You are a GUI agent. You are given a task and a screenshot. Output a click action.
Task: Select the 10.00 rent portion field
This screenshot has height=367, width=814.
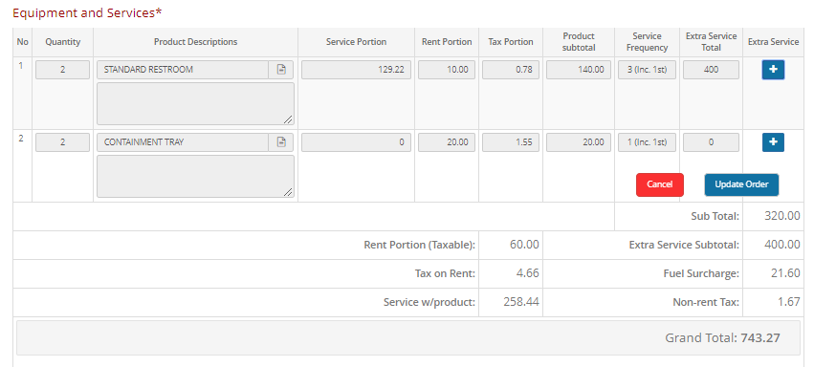447,70
